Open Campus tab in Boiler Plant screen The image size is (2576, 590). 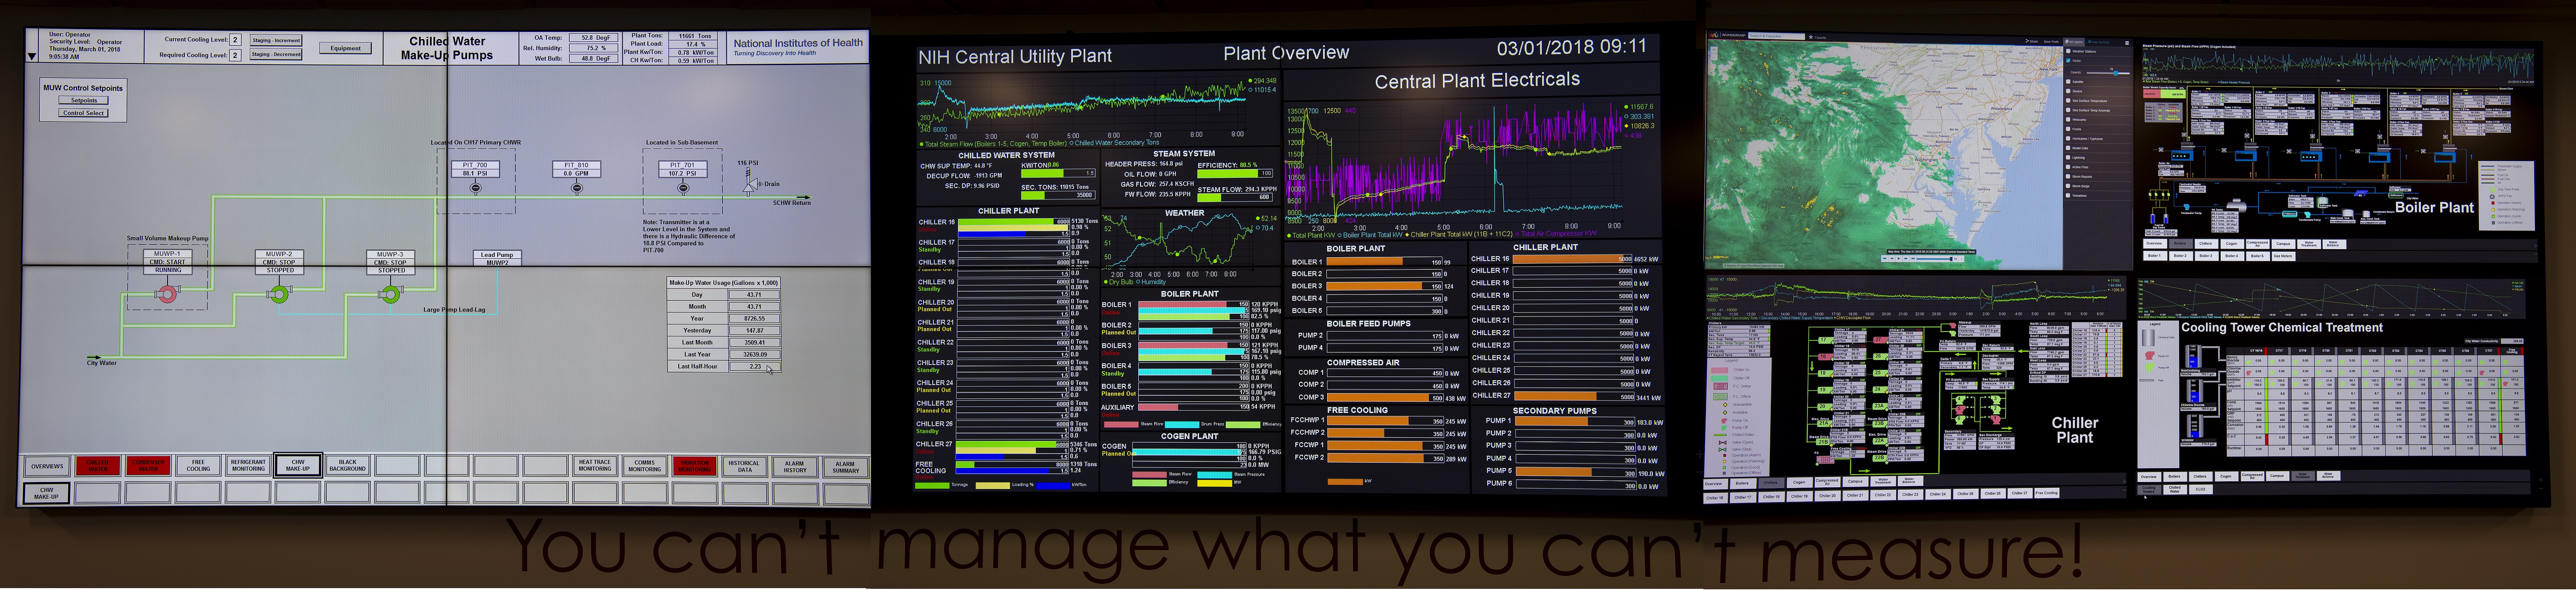pyautogui.click(x=2283, y=244)
